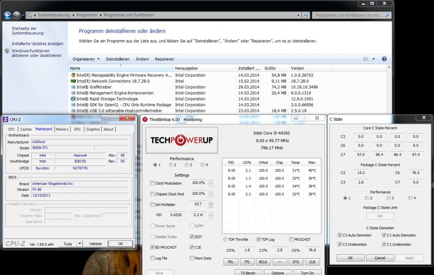Image resolution: width=434 pixels, height=275 pixels.
Task: Select Intel Grafiktreiber row in programs list
Action: [227, 87]
